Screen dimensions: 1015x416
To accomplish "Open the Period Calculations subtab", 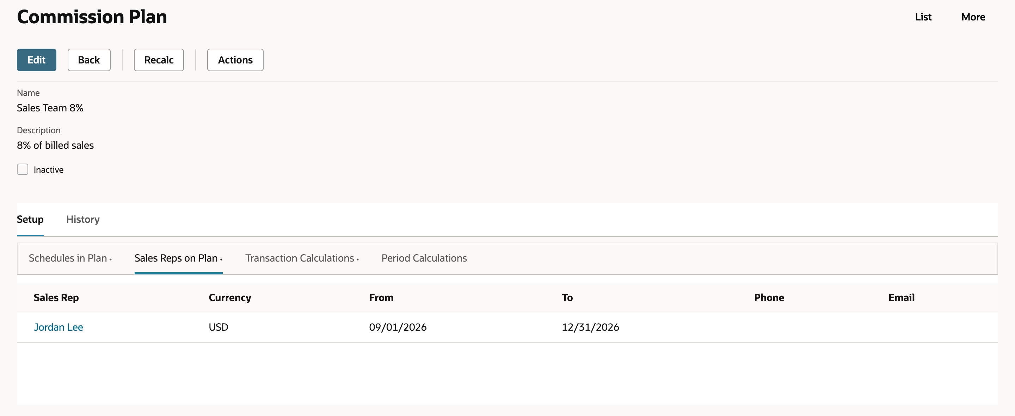I will click(424, 258).
